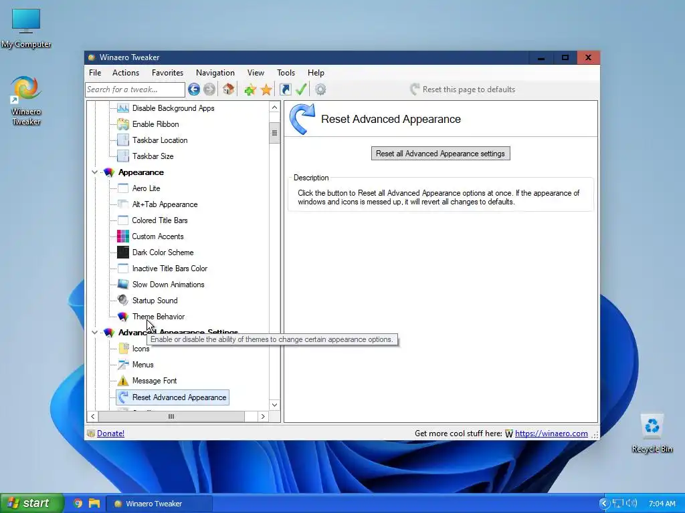Click the Search for a tweak field
The width and height of the screenshot is (685, 513).
[135, 90]
